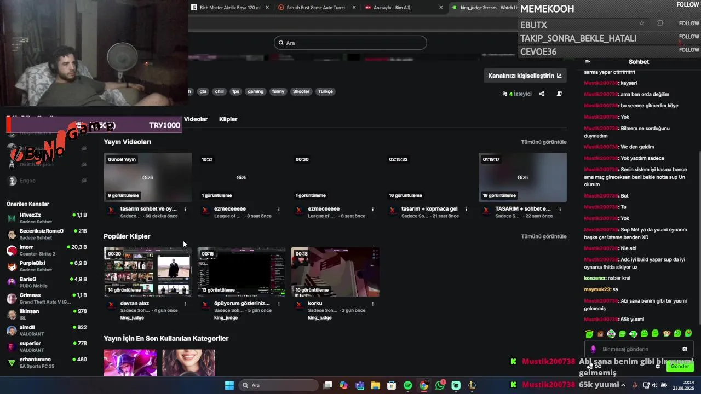Open the BarisG channel in sidebar

point(47,282)
